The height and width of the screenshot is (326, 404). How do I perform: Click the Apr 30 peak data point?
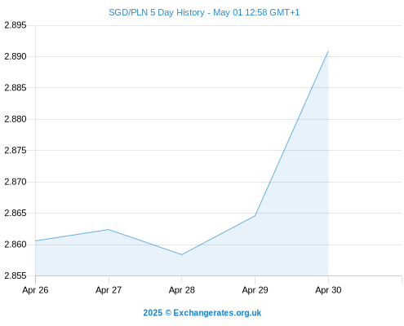coord(328,51)
